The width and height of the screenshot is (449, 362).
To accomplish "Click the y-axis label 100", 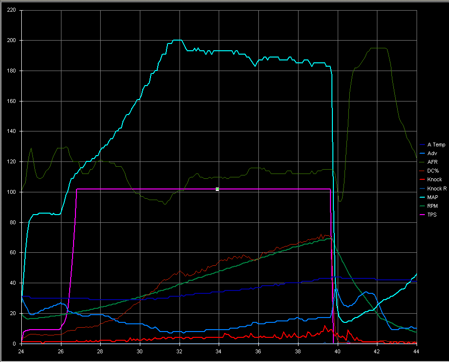I will tap(12, 192).
